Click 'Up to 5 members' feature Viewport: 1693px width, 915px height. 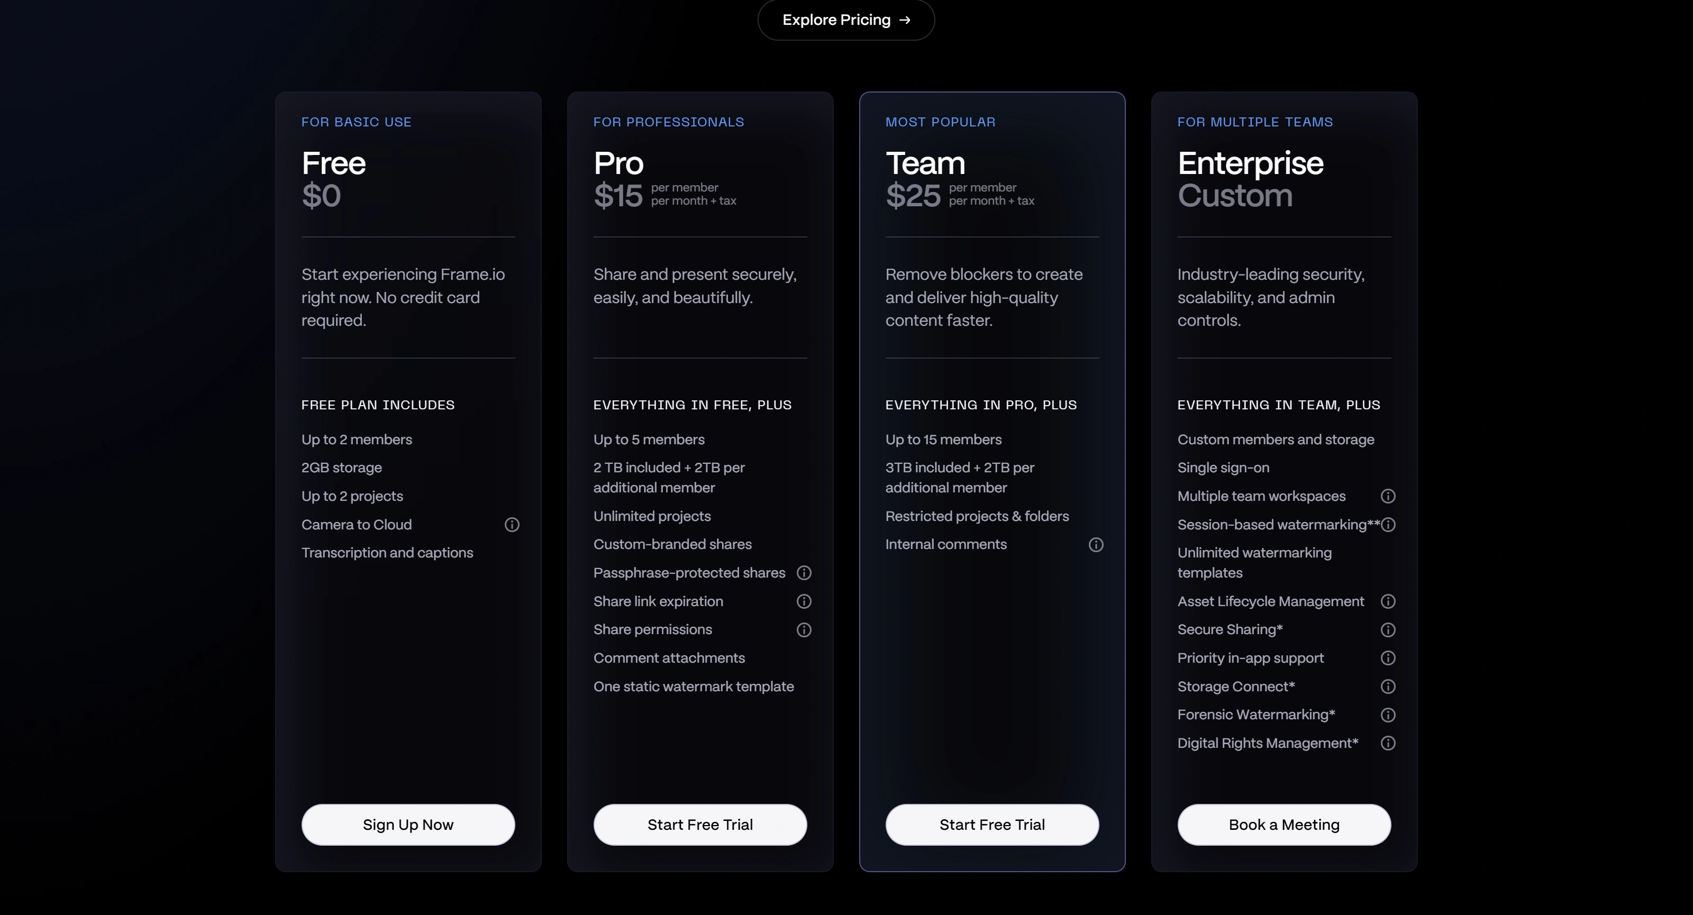649,440
